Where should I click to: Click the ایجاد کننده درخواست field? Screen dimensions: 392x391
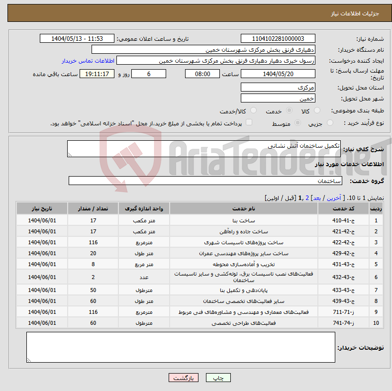pyautogui.click(x=216, y=61)
